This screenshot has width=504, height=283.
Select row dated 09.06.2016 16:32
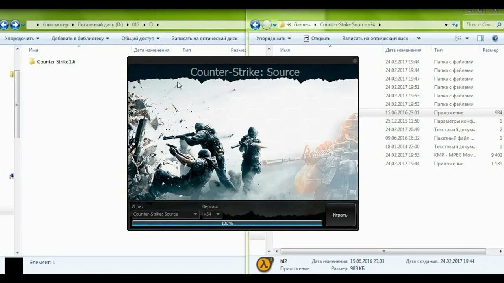(431, 138)
